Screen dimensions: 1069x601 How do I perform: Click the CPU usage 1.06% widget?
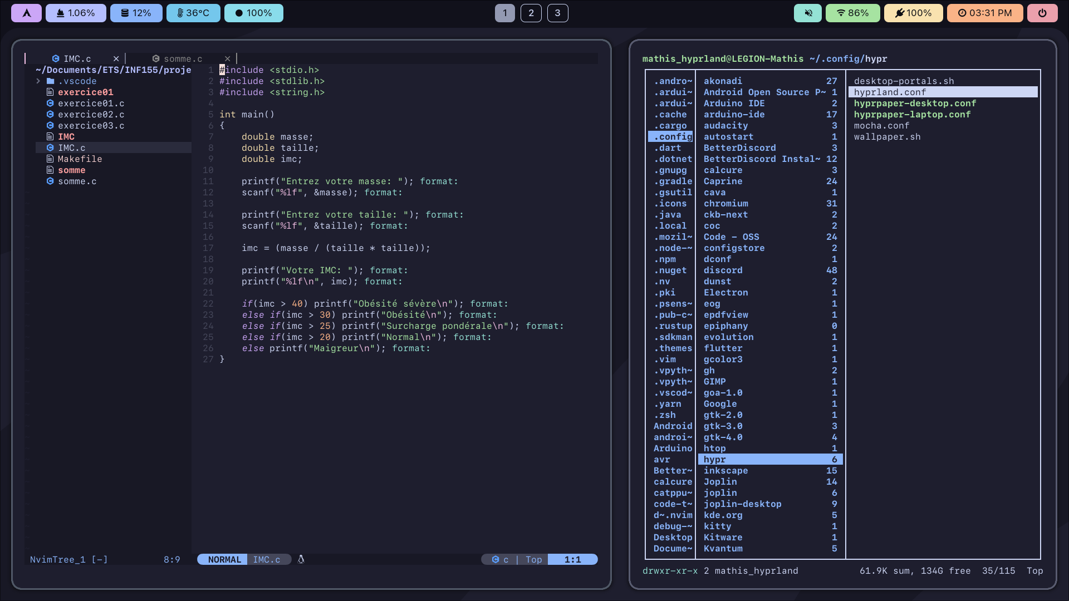(x=76, y=13)
